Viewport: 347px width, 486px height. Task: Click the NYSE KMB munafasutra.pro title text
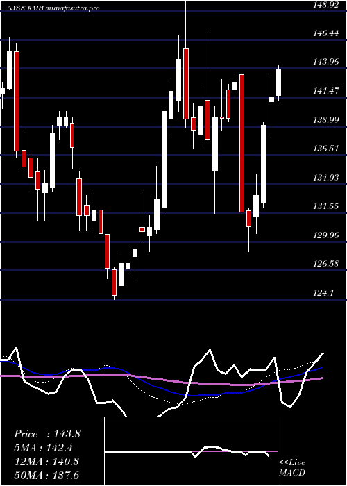[x=53, y=8]
